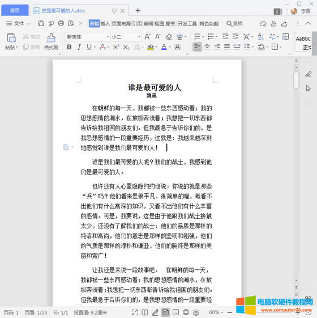Open the font name dropdown showing 新宋体
Screen dimensions: 317x318
pyautogui.click(x=88, y=37)
